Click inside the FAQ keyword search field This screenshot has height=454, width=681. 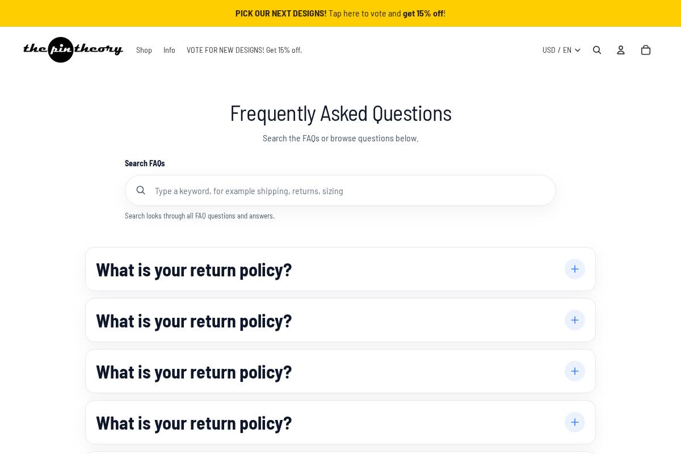click(340, 190)
